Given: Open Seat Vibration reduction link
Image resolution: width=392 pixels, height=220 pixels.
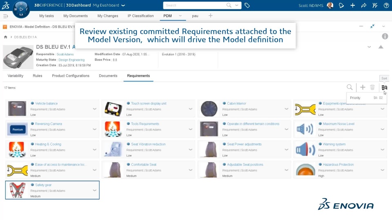Looking at the screenshot, I should [148, 144].
